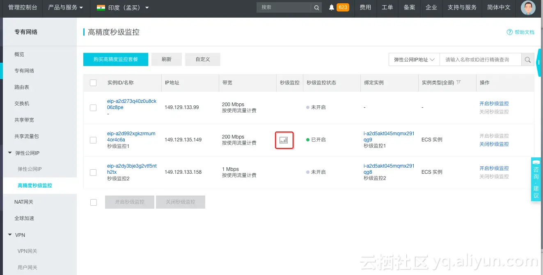
Task: Click the IP address 149.129.135.149
Action: click(x=183, y=140)
